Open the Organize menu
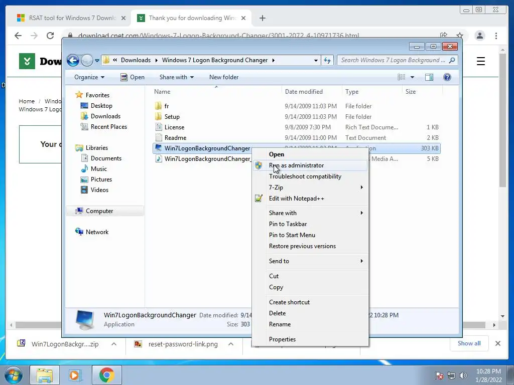The image size is (514, 385). (89, 77)
